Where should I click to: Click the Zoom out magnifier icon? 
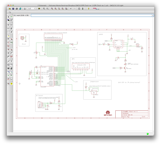point(59,9)
